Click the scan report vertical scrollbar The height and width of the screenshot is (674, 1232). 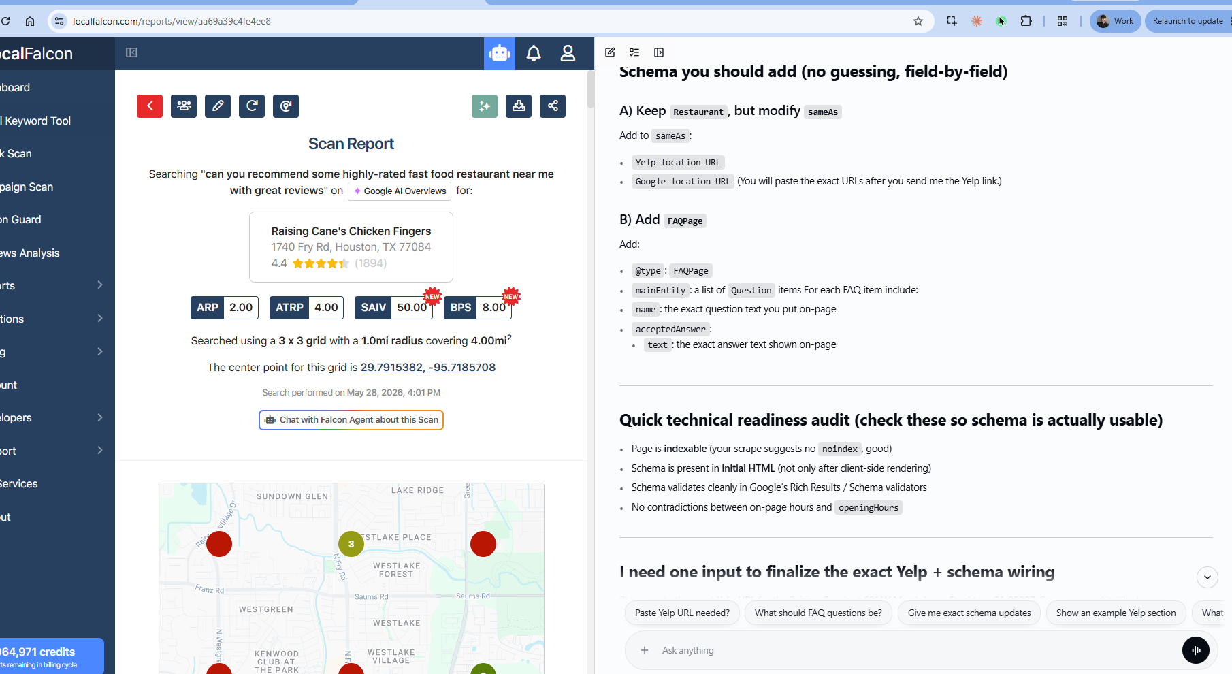(590, 89)
